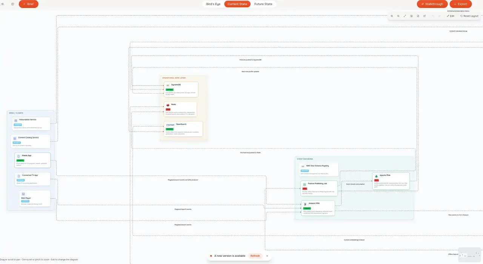Click the red status badge on Apache Flink

pyautogui.click(x=376, y=180)
